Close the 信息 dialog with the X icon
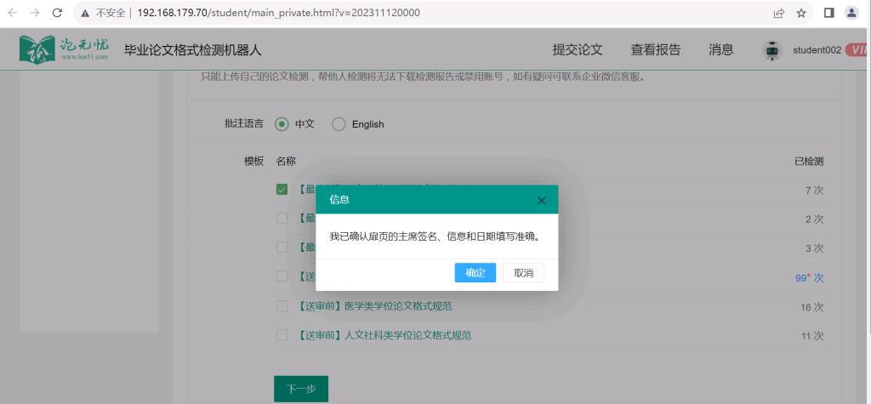This screenshot has height=404, width=871. [x=542, y=201]
